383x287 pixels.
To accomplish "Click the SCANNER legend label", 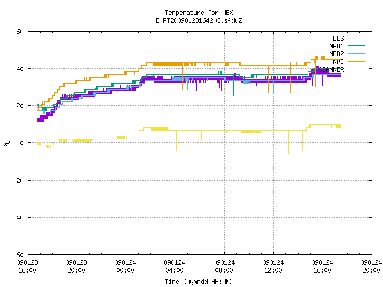I will point(331,69).
